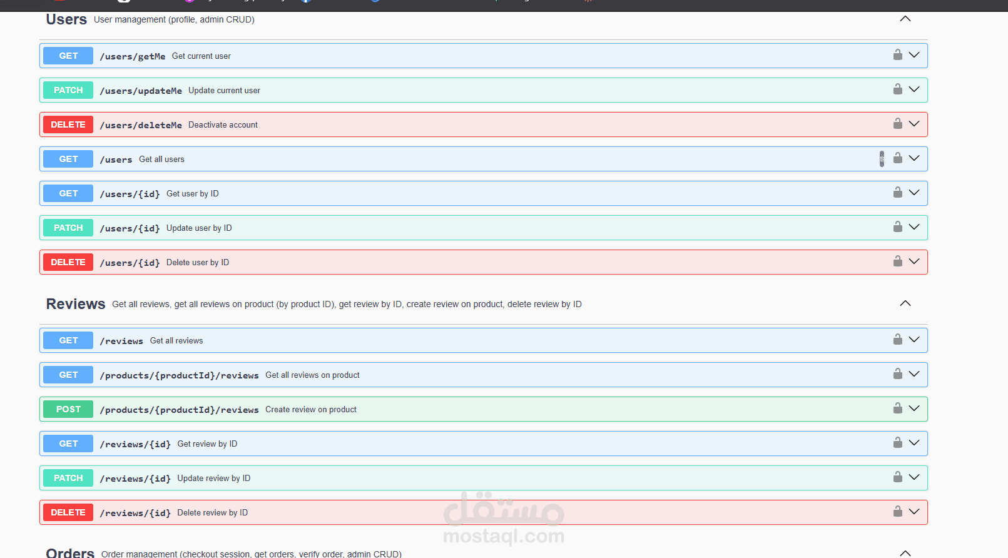Click the Reviews section heading
Viewport: 1008px width, 558px height.
(x=76, y=304)
